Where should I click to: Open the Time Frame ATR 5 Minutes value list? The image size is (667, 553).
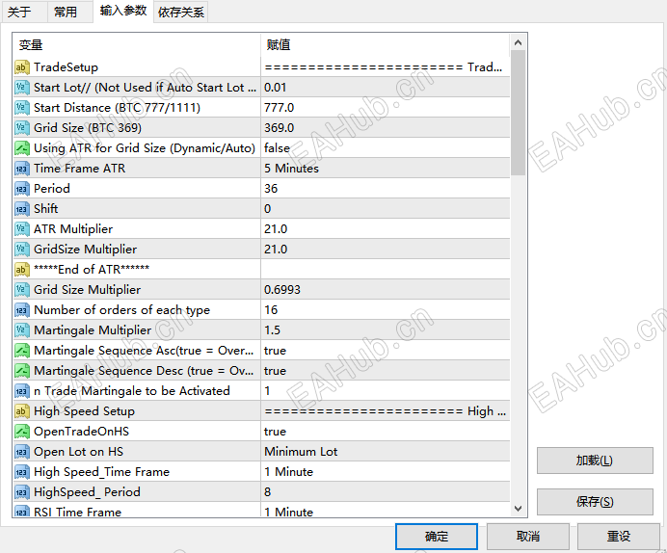[386, 169]
